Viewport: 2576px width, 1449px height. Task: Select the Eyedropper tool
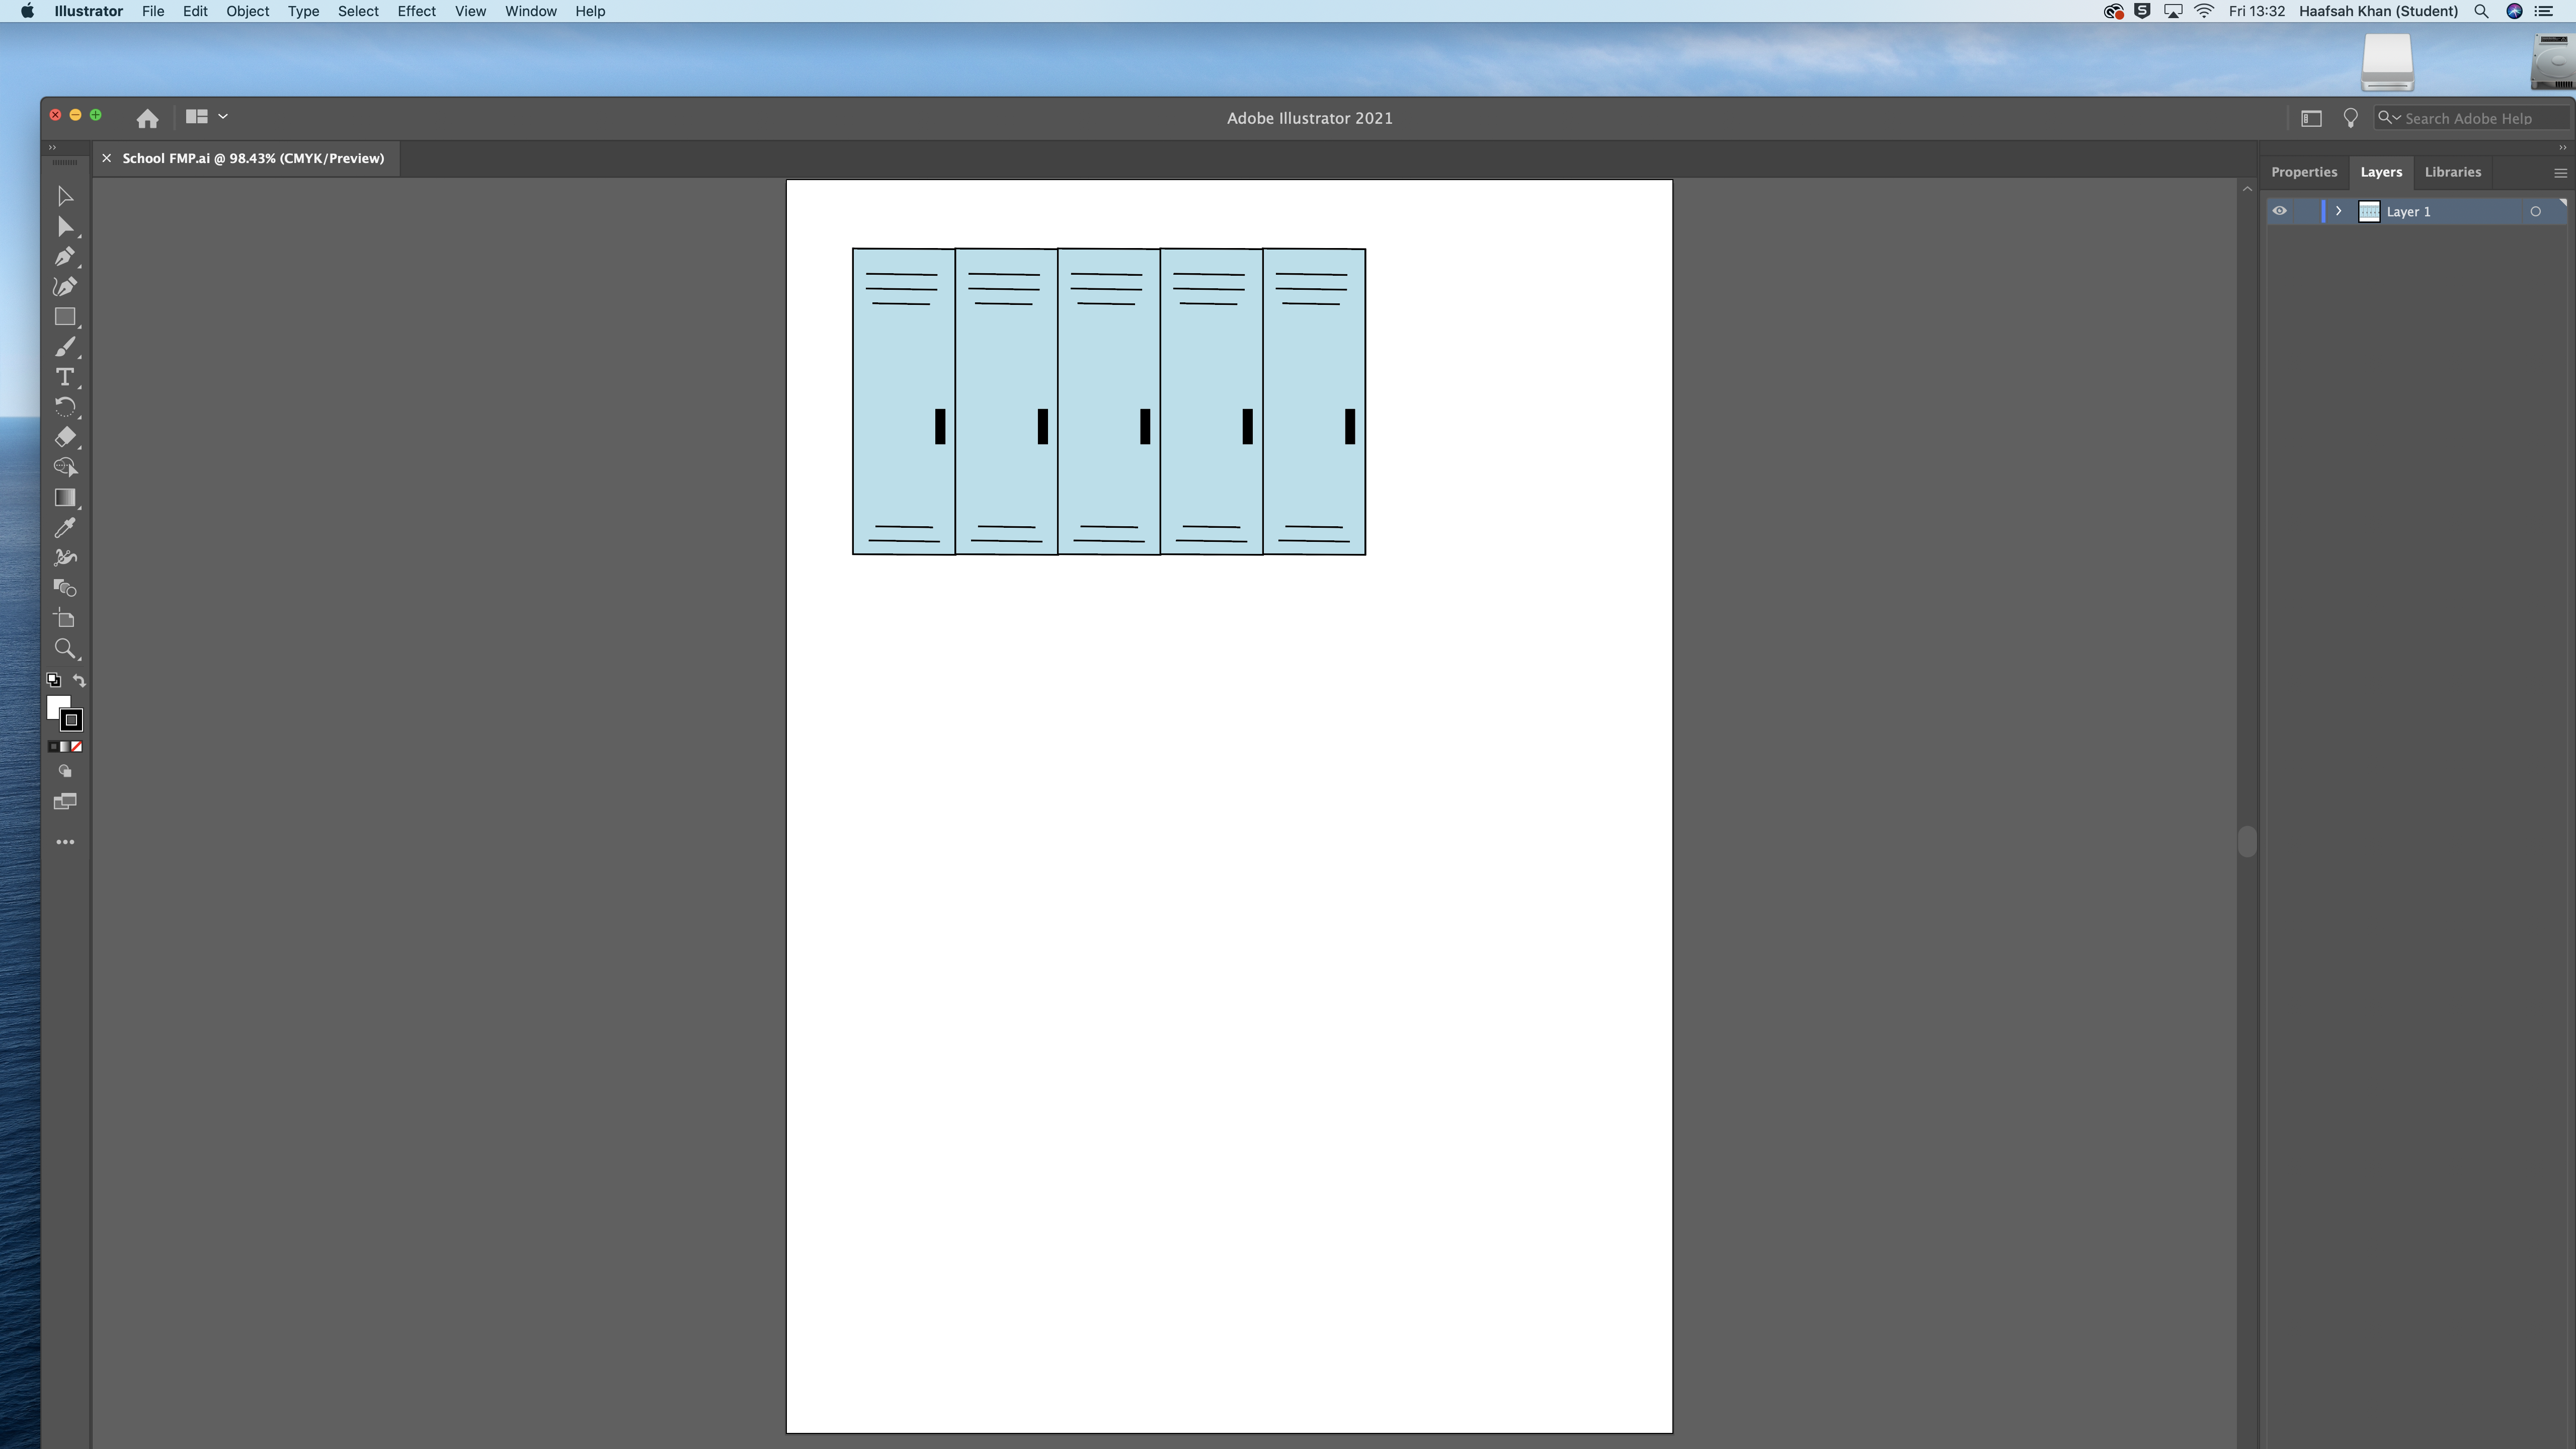pos(65,528)
